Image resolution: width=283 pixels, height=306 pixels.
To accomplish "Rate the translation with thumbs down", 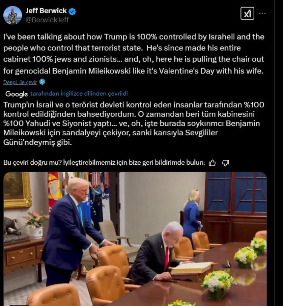I will [226, 163].
